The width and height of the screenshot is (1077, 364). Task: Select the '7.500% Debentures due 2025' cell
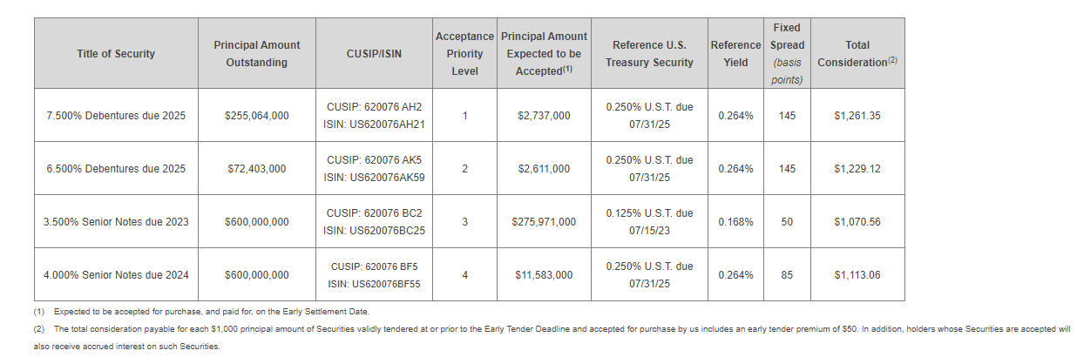pyautogui.click(x=116, y=116)
